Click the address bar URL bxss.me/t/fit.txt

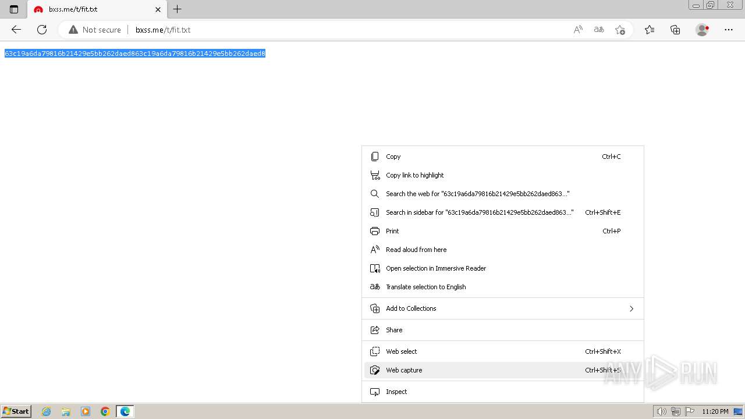pyautogui.click(x=163, y=30)
